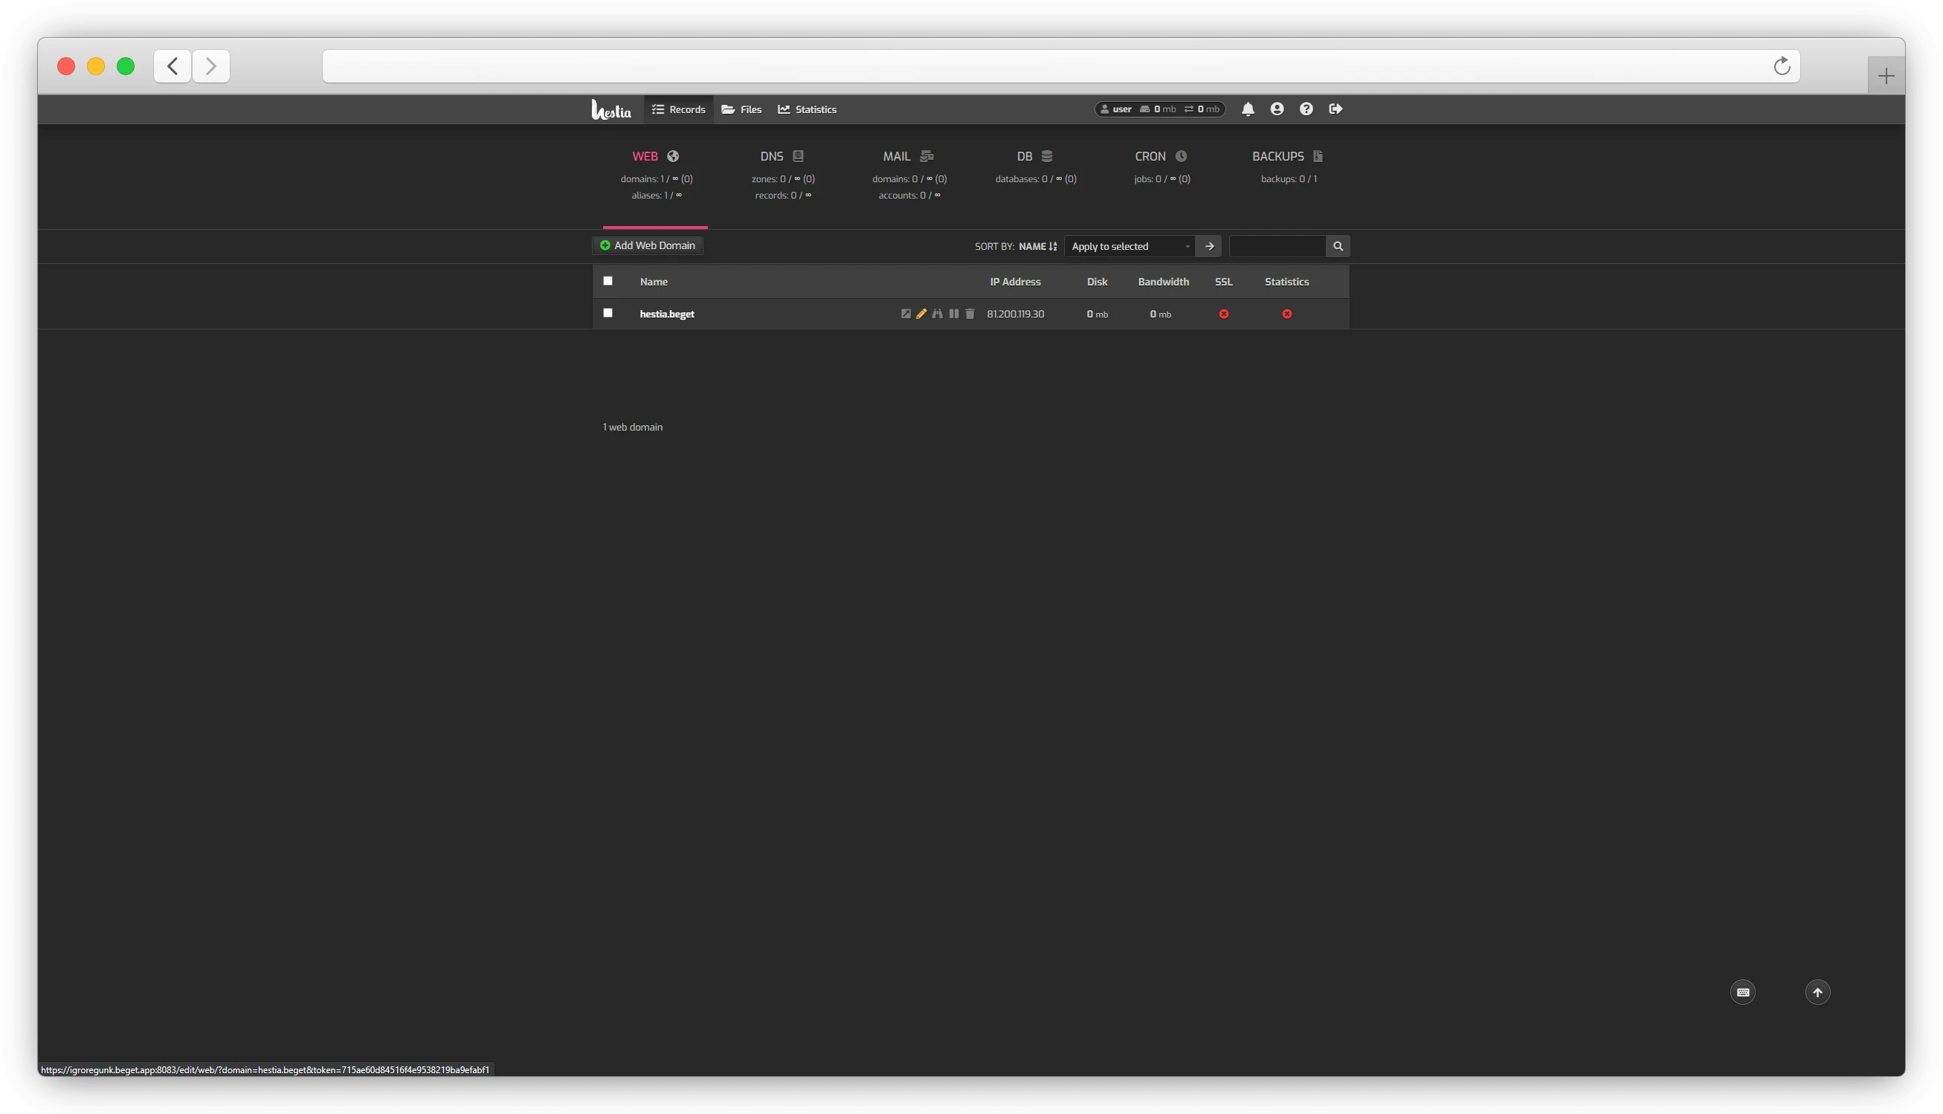This screenshot has height=1114, width=1943.
Task: Click the help question mark icon
Action: [x=1306, y=109]
